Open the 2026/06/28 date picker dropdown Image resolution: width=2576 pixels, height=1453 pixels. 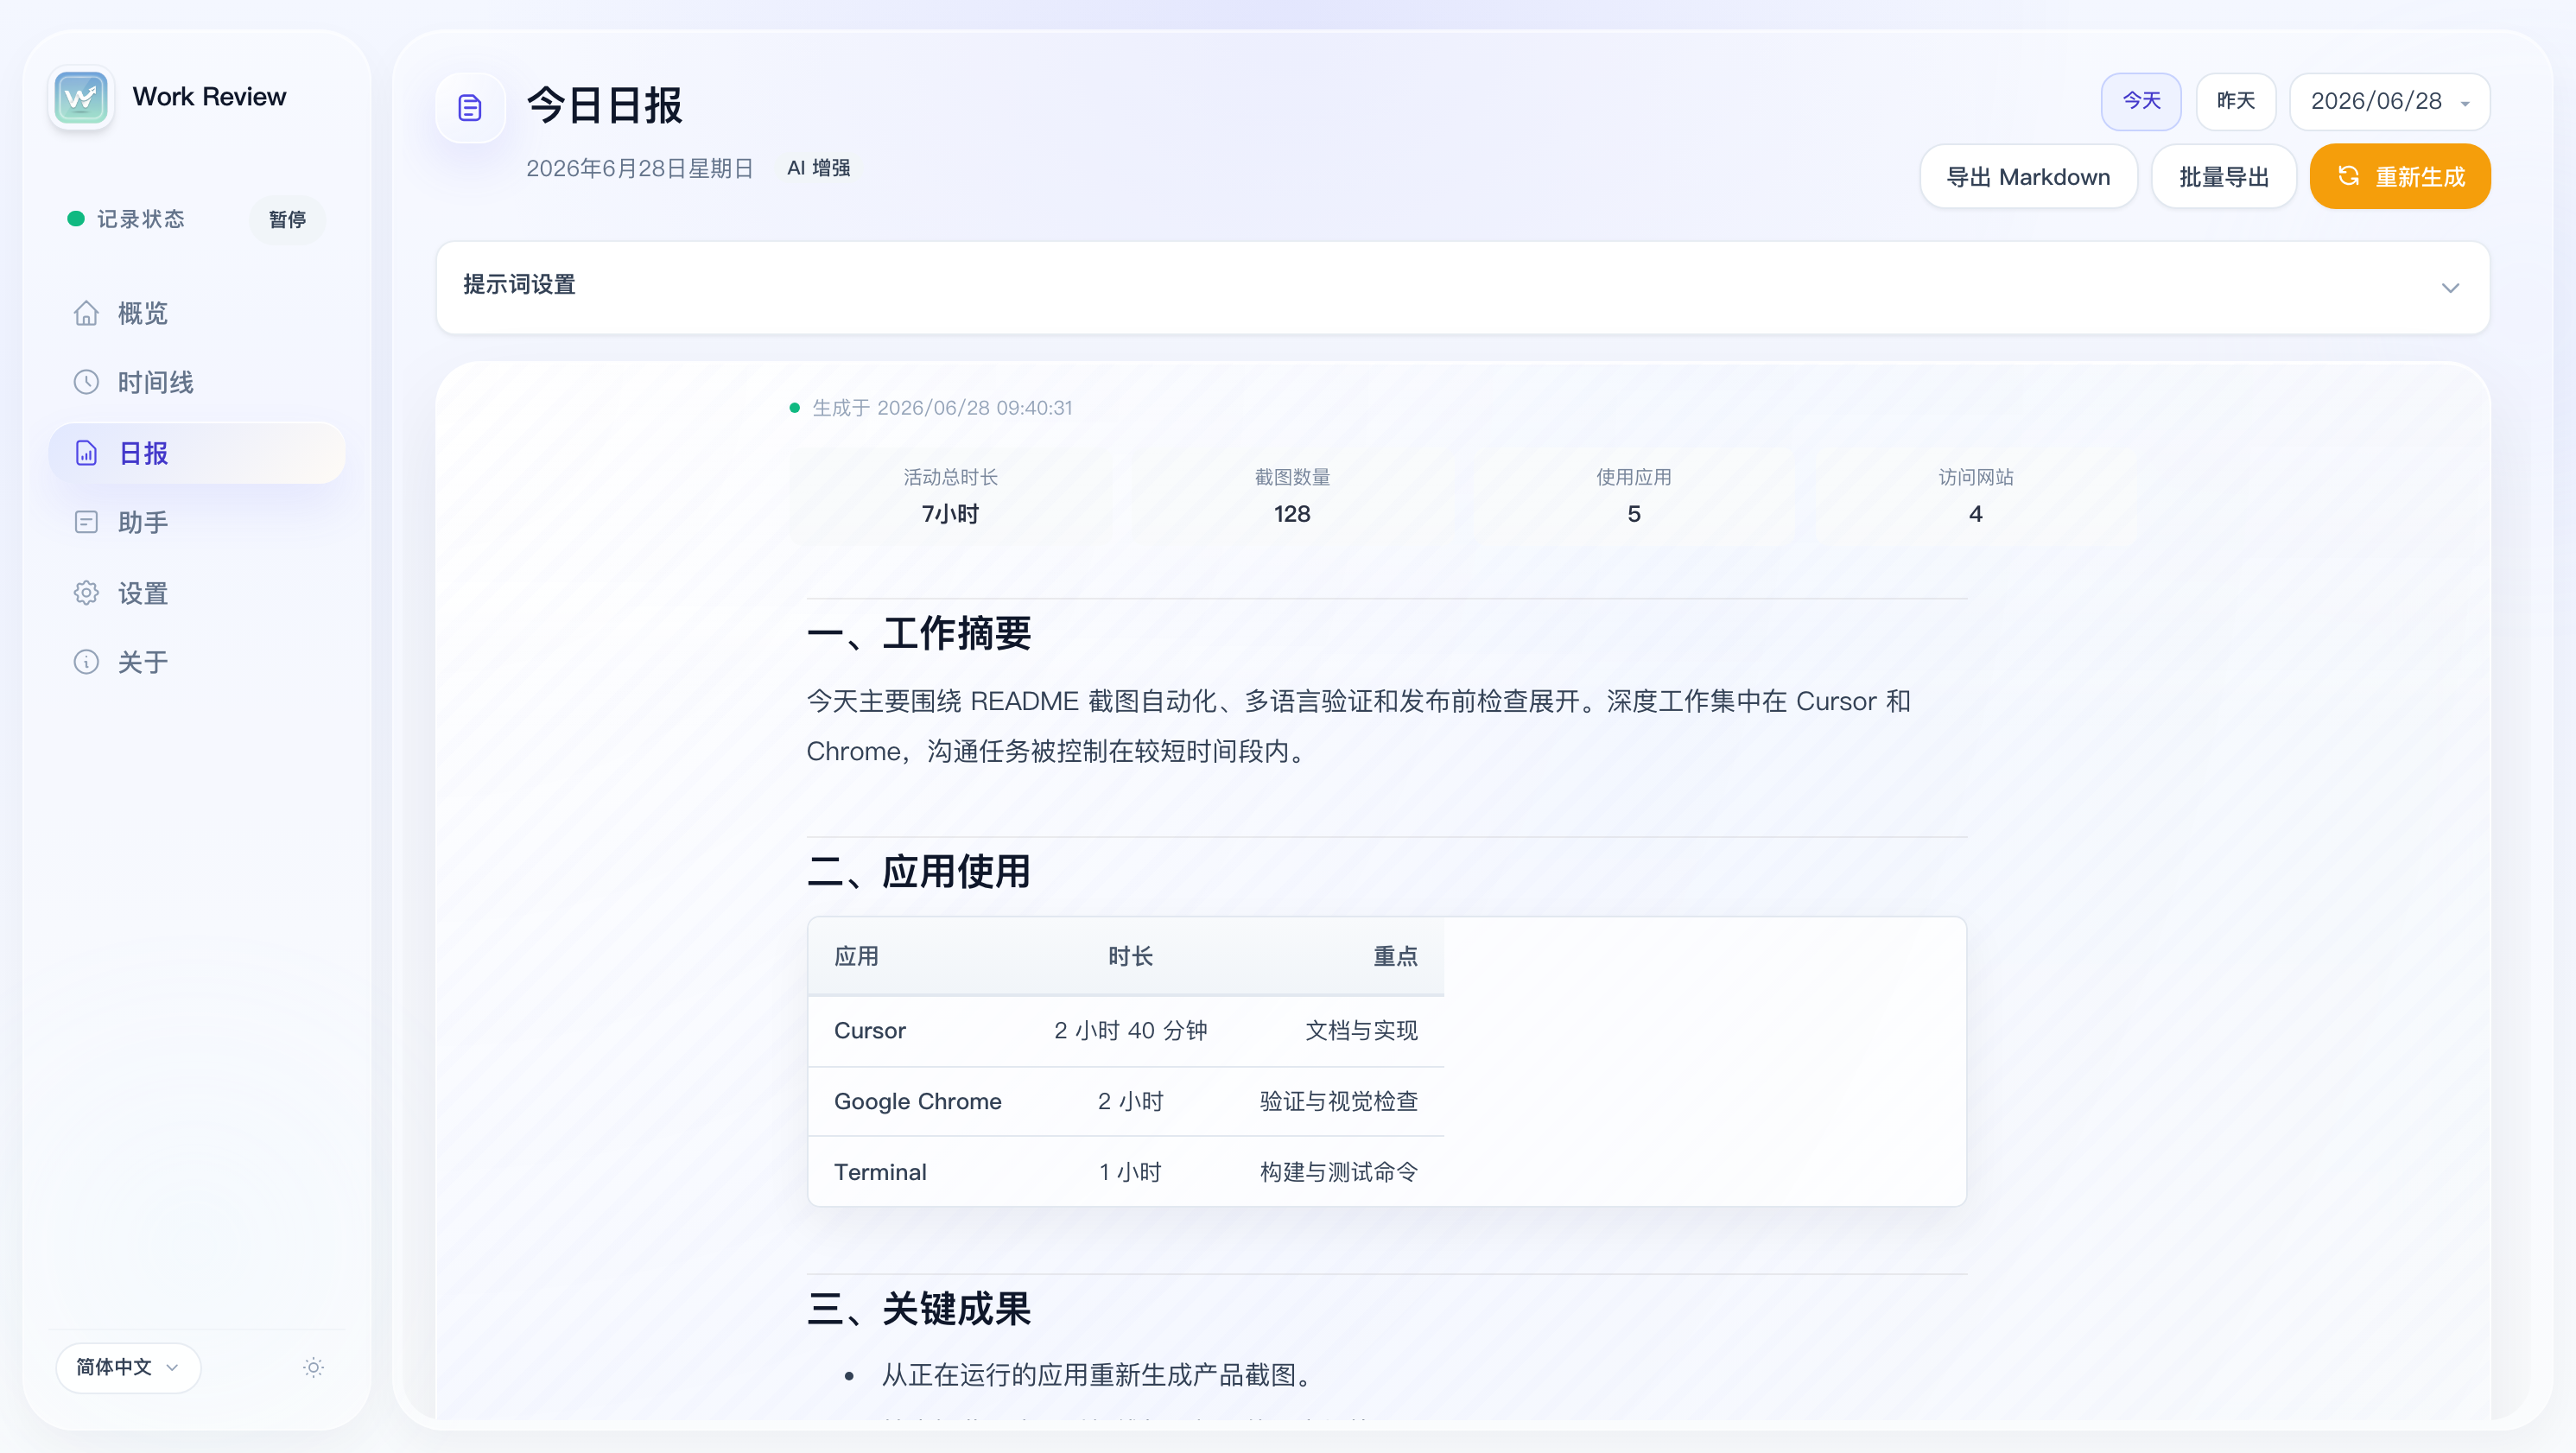click(x=2390, y=101)
